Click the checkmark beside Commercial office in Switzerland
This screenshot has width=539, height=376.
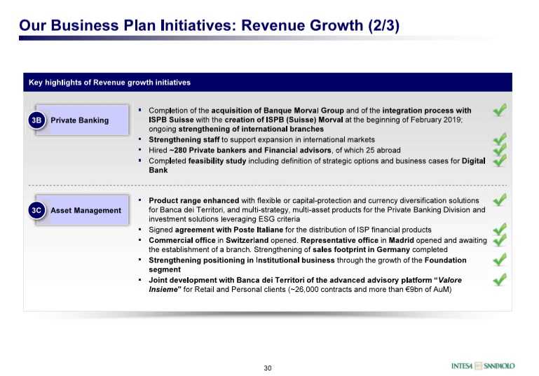500,239
